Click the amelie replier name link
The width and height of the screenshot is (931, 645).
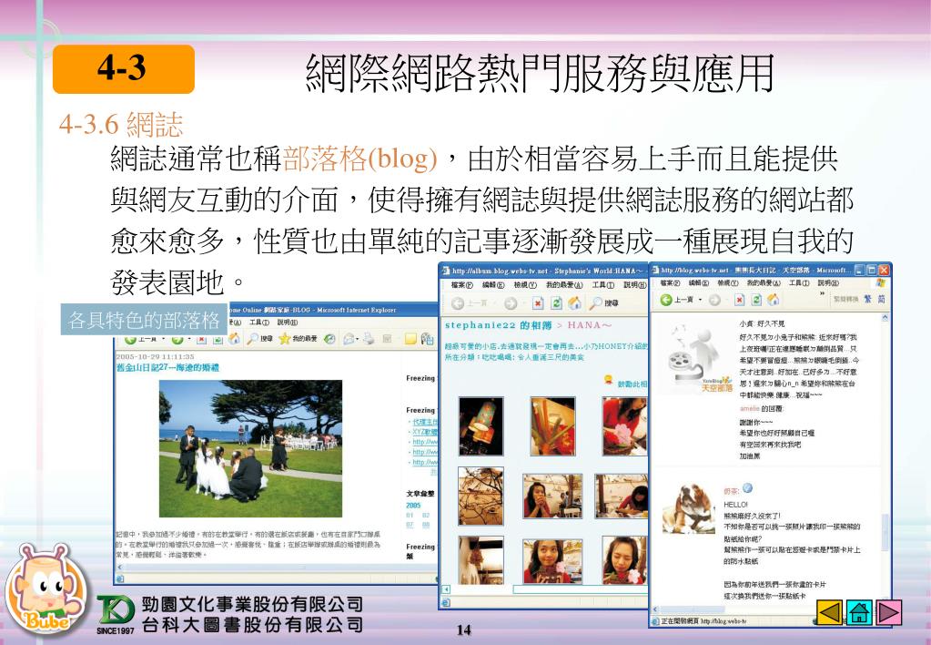pos(749,408)
